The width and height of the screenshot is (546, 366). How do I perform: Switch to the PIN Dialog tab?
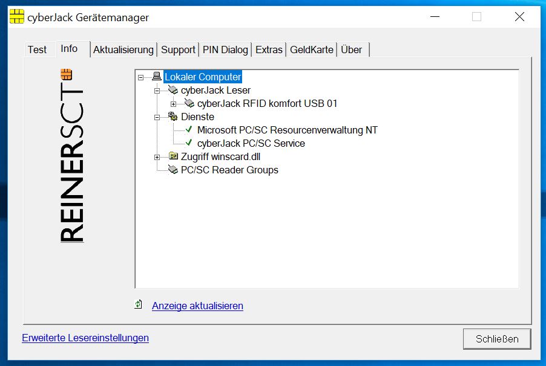pyautogui.click(x=225, y=50)
